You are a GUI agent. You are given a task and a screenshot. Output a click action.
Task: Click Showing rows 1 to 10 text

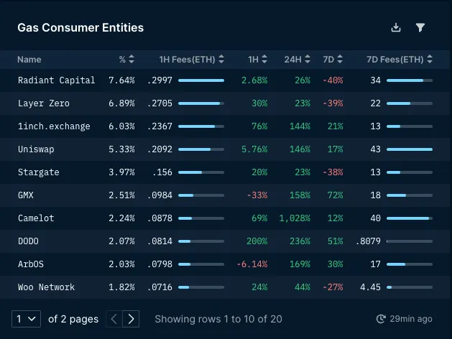218,319
